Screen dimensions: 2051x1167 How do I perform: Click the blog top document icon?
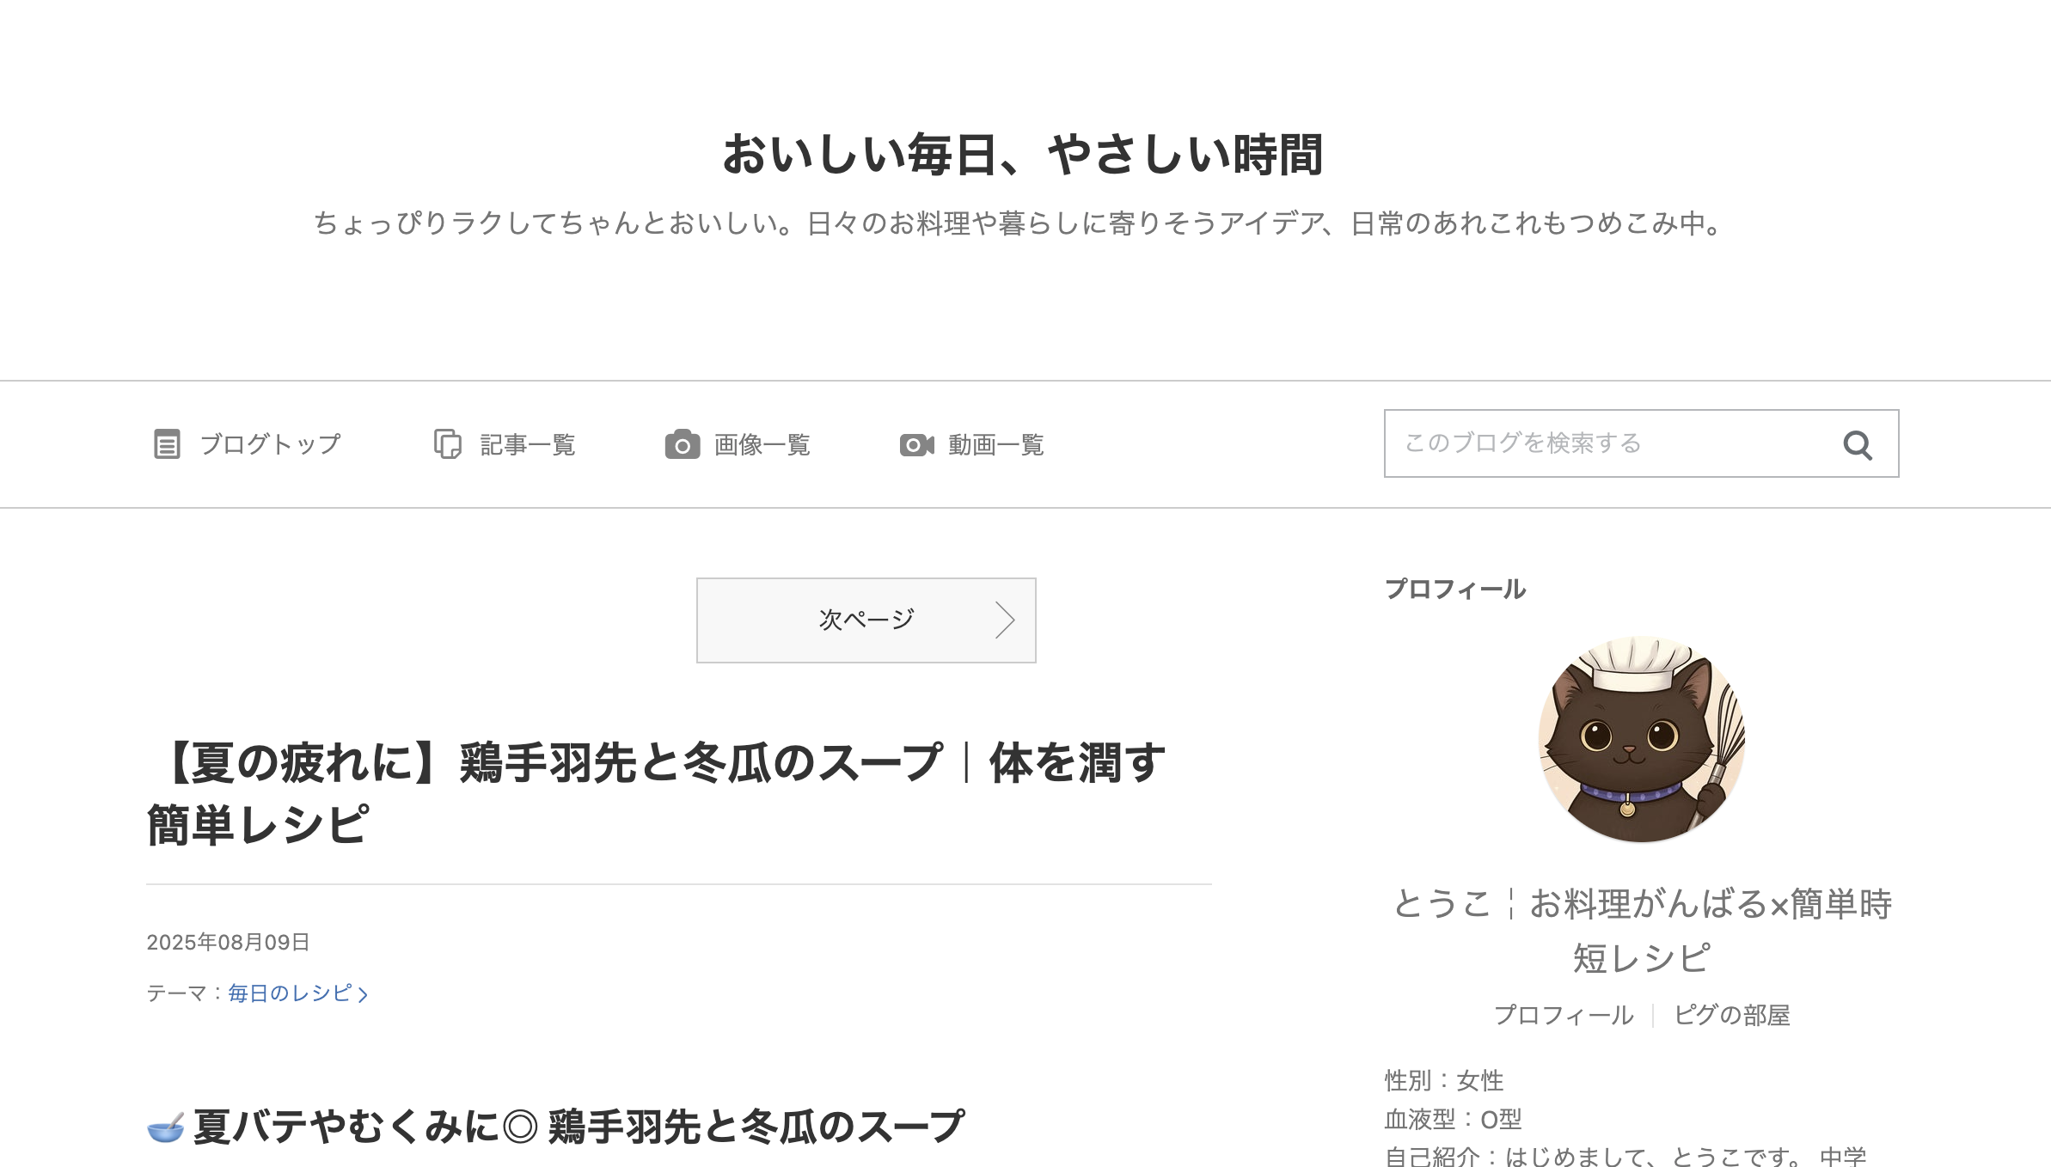167,444
